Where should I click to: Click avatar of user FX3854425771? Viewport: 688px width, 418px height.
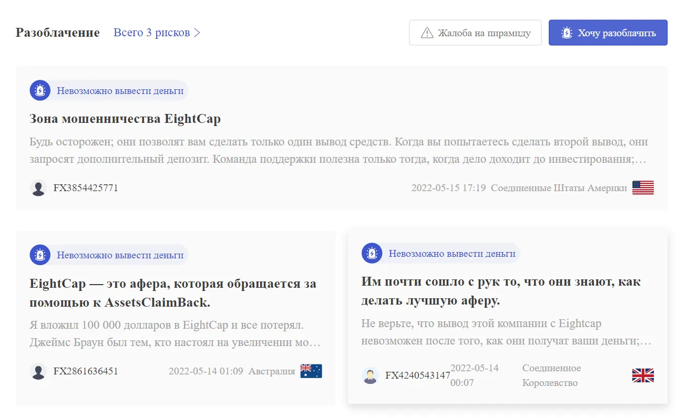pyautogui.click(x=38, y=187)
